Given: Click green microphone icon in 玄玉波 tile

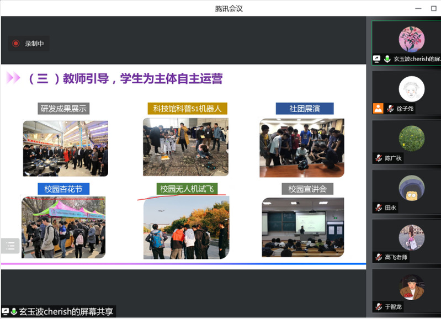Looking at the screenshot, I should pyautogui.click(x=387, y=59).
